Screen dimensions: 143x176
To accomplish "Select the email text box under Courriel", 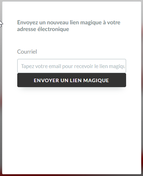I will (x=71, y=66).
